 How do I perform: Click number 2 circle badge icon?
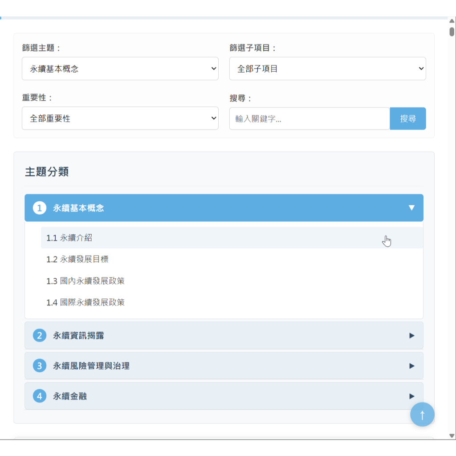point(40,335)
